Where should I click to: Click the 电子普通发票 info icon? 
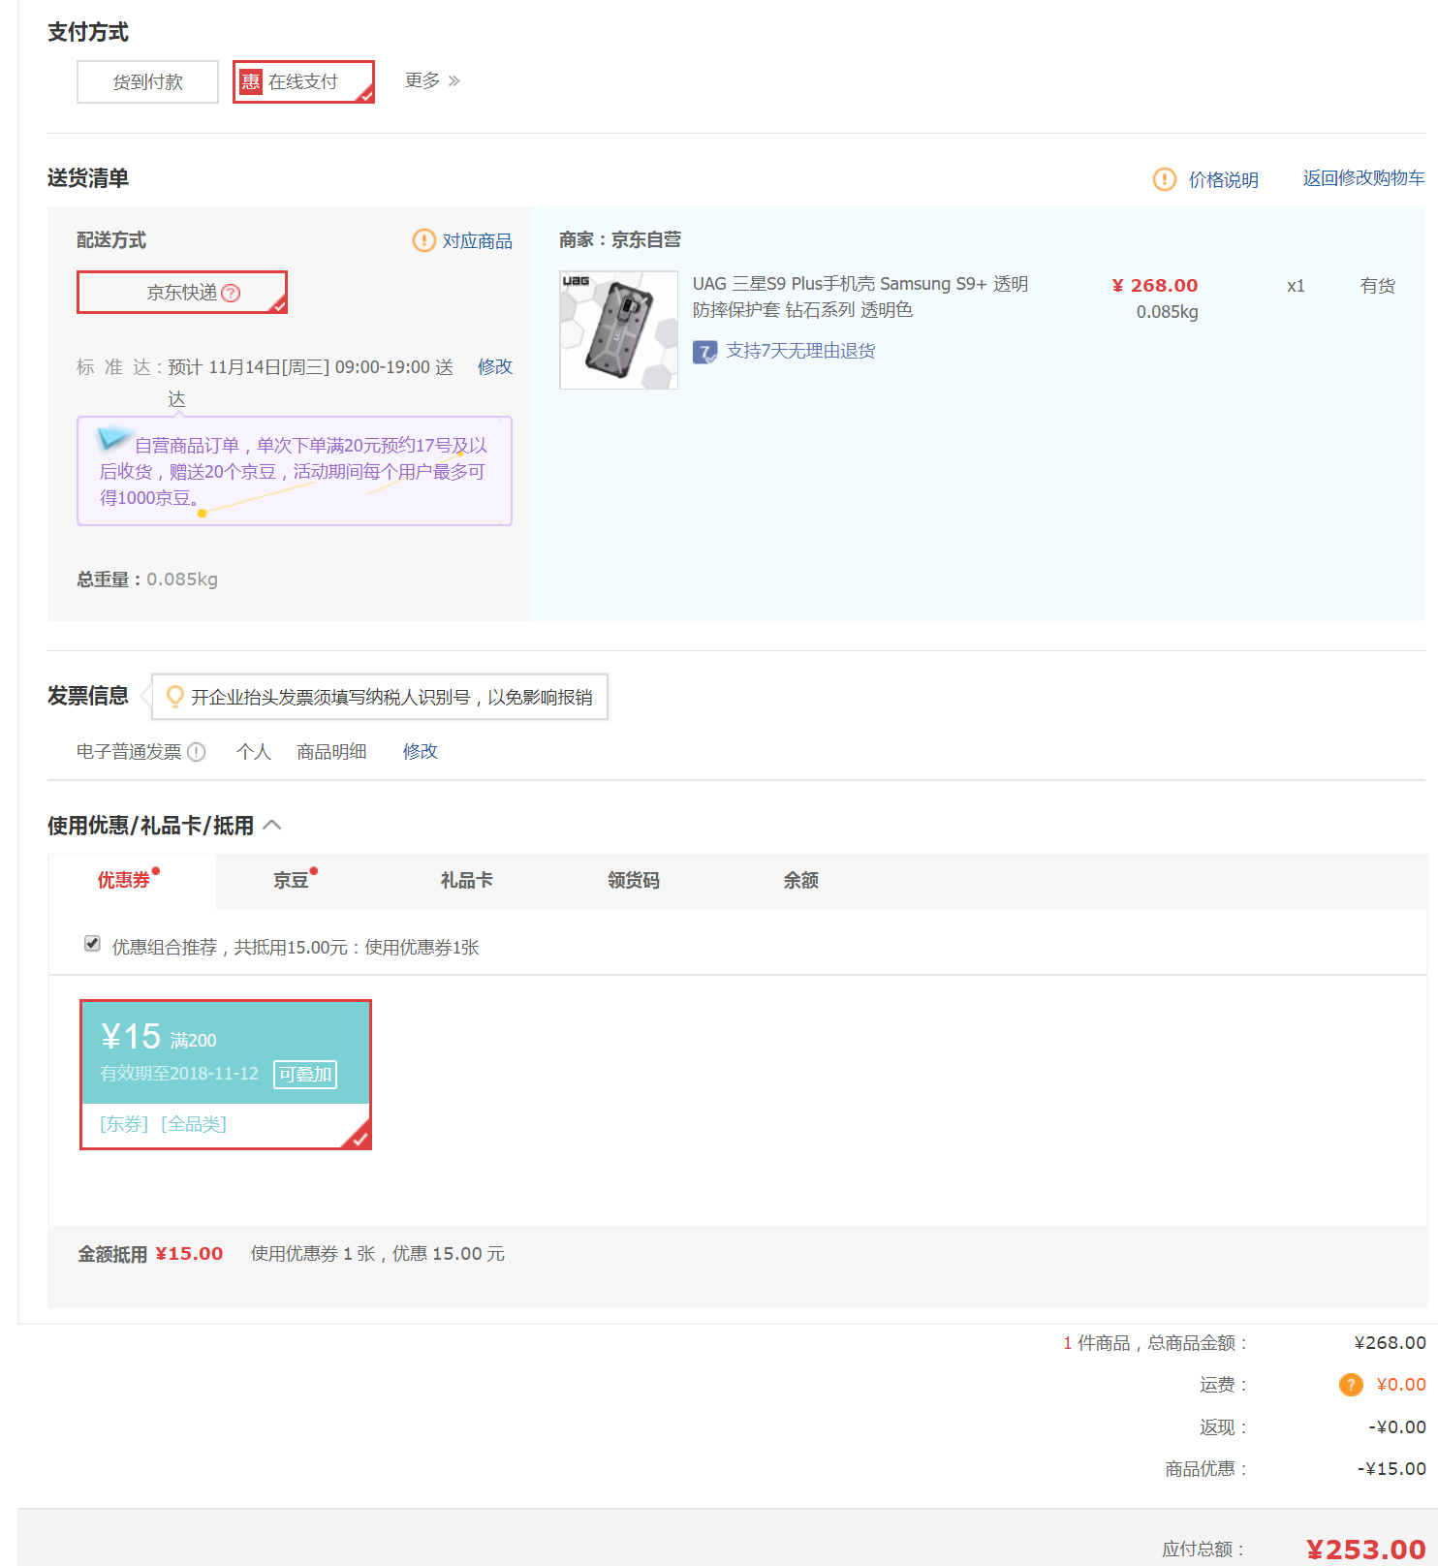197,752
